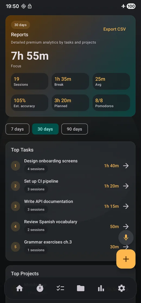Select Grammar exercises ch.3 task row

tap(70, 246)
